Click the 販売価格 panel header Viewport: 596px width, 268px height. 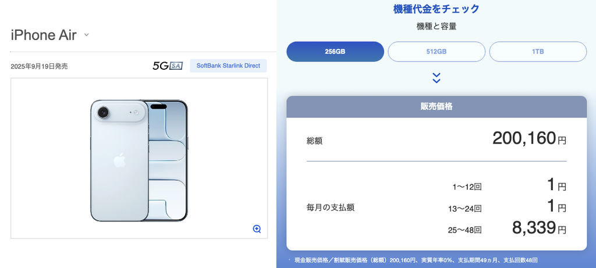pos(437,106)
